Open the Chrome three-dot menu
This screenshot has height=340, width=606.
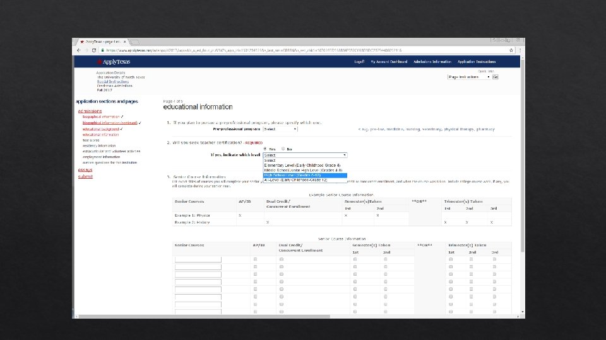[x=520, y=50]
